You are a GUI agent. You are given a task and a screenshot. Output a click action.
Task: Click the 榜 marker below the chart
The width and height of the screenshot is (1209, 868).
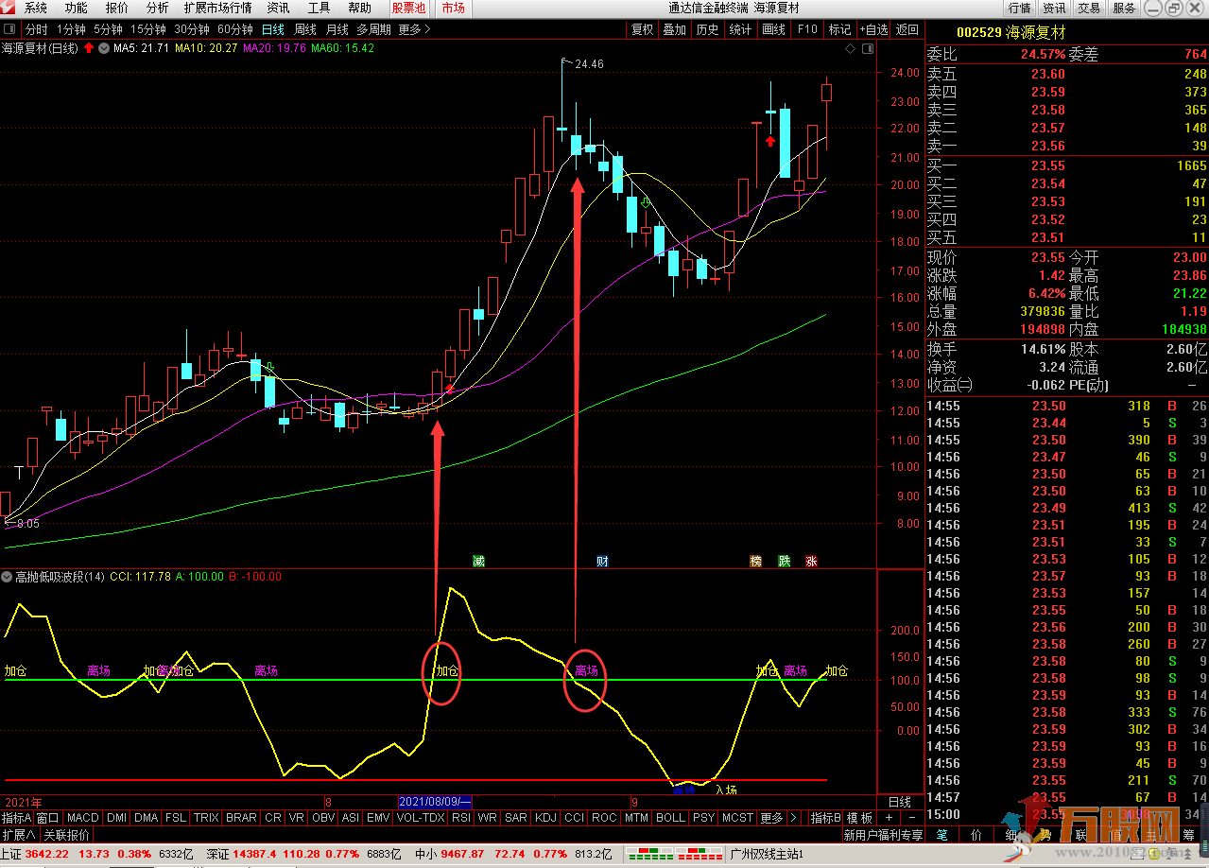(x=755, y=561)
